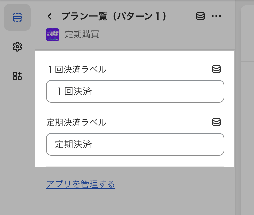Screen dimensions: 254x215
Task: Click the divider line above アプリを管理する
Action: [135, 166]
